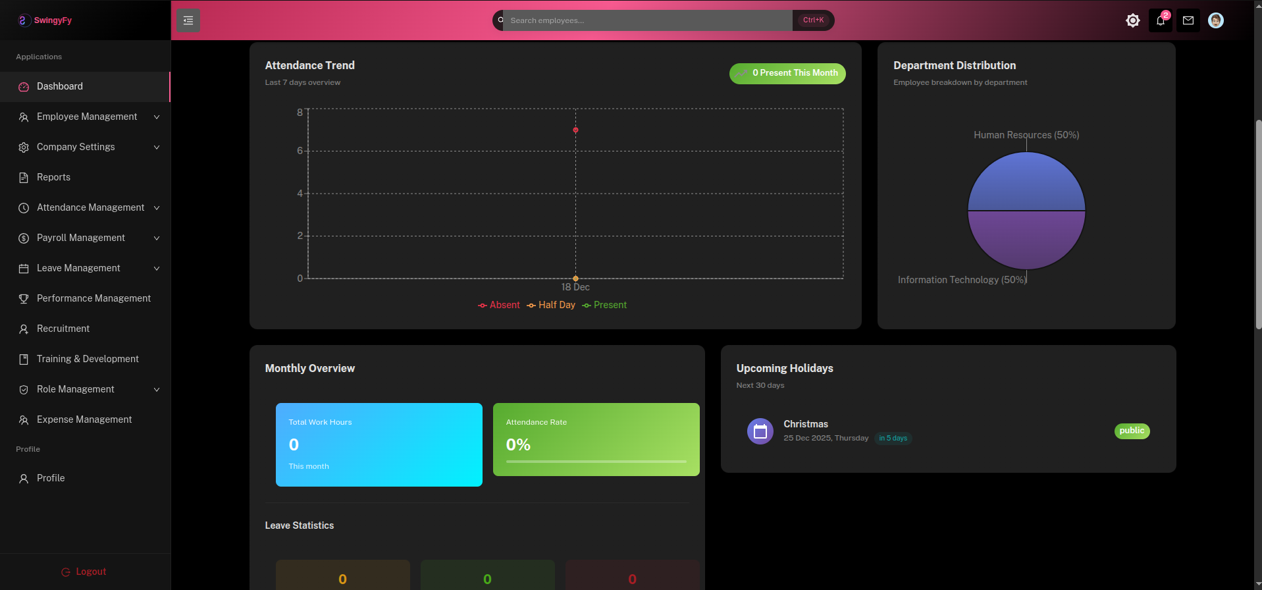Viewport: 1262px width, 590px height.
Task: Click the Christmas holiday calendar icon
Action: pos(760,431)
